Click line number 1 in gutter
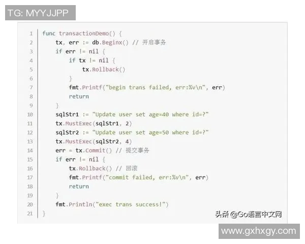 click(31, 33)
